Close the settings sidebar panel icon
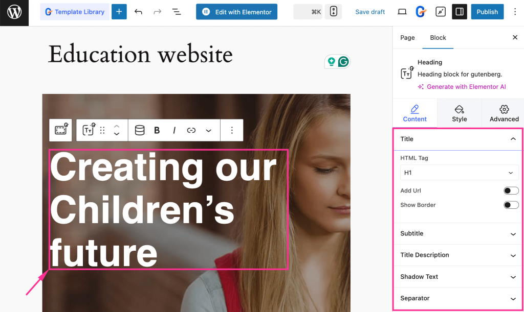Image resolution: width=524 pixels, height=312 pixels. click(x=515, y=37)
